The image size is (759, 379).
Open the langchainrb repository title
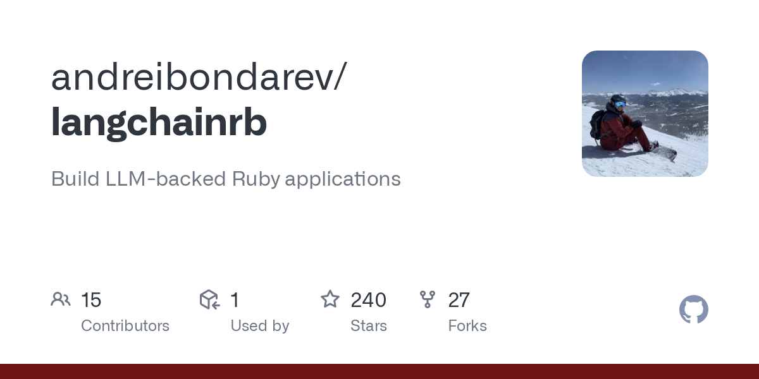pos(159,123)
